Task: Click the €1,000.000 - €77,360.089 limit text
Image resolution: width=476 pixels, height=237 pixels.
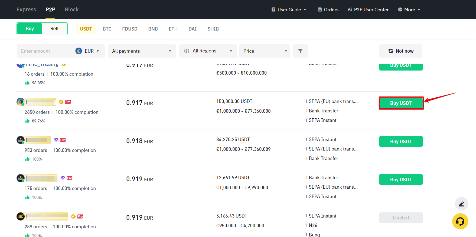Action: [243, 149]
